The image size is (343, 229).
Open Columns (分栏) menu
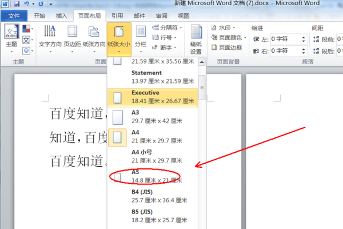click(x=141, y=39)
